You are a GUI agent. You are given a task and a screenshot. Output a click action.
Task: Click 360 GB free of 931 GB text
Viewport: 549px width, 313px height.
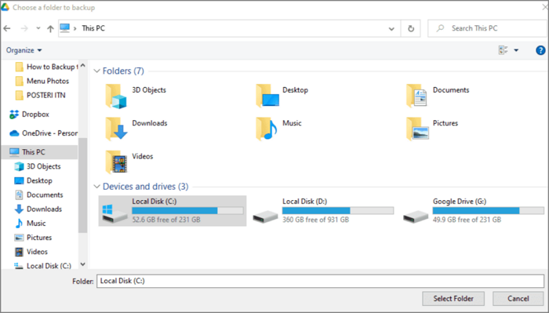click(x=316, y=220)
